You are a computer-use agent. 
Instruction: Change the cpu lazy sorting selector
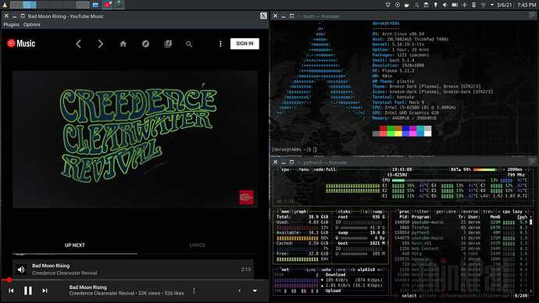click(513, 212)
